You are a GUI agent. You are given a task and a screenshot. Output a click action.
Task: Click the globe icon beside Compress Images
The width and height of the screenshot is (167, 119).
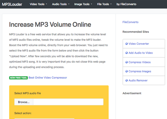pyautogui.click(x=126, y=71)
